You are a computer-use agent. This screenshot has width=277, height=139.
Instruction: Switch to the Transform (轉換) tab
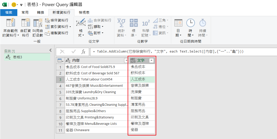pos(40,12)
